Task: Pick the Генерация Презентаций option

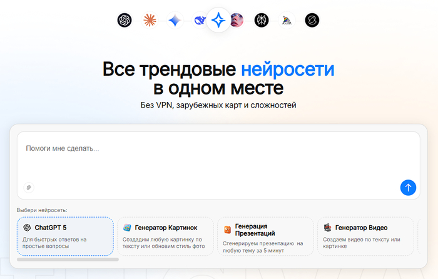Action: tap(265, 236)
